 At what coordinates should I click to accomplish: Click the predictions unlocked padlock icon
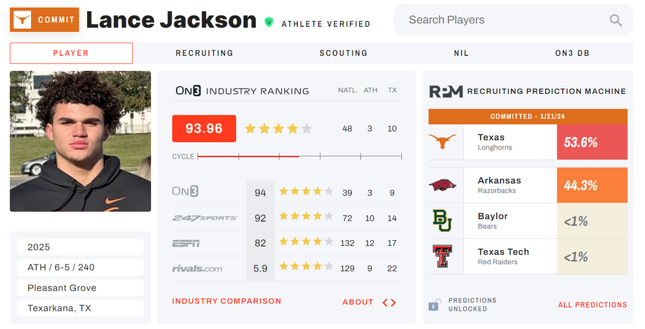click(x=436, y=305)
